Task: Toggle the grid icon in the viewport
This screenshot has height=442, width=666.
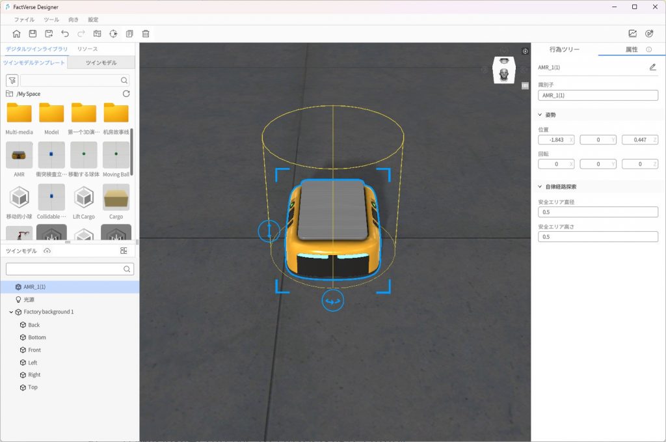Action: pos(525,85)
